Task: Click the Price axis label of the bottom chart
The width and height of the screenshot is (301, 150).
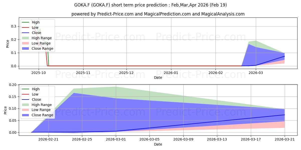Action: coord(6,110)
